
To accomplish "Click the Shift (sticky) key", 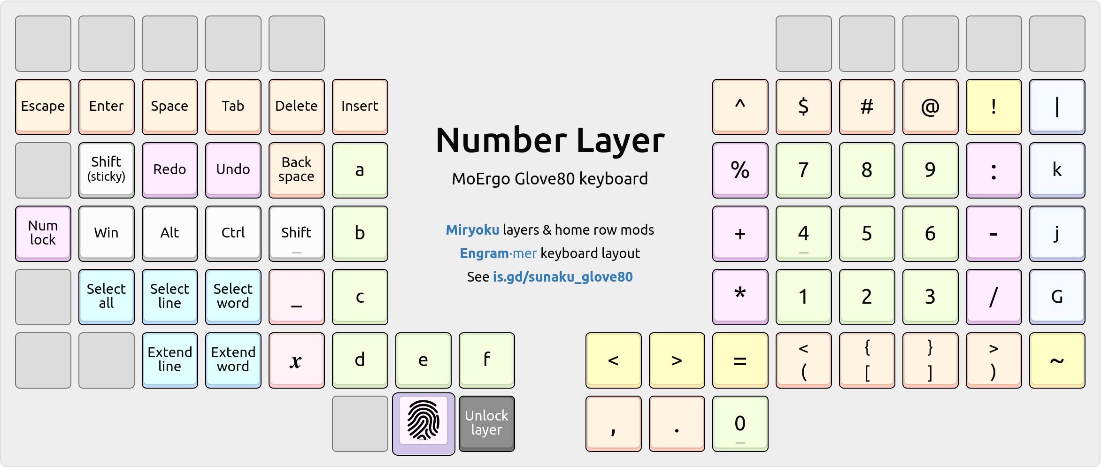I will coord(107,170).
